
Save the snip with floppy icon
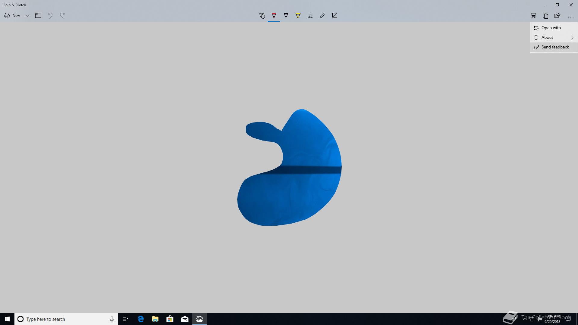533,16
